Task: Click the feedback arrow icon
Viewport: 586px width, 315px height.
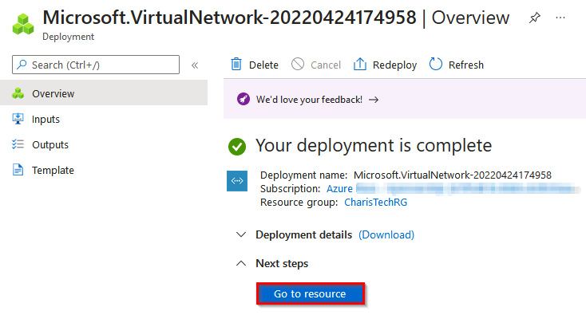Action: tap(374, 100)
